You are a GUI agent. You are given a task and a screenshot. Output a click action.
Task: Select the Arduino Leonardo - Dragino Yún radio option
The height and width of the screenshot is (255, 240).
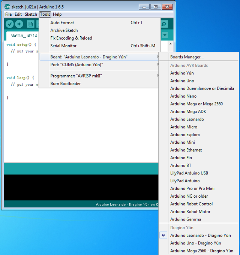199,235
